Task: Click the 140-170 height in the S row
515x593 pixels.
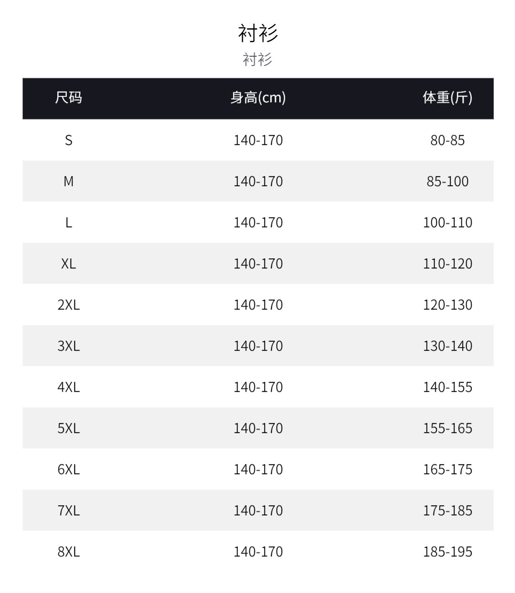Action: [x=258, y=140]
